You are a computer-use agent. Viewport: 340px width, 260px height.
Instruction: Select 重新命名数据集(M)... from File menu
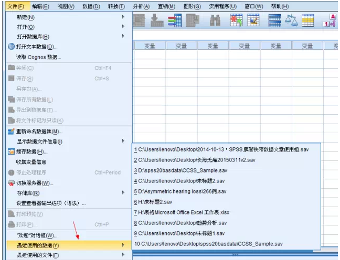tap(39, 131)
